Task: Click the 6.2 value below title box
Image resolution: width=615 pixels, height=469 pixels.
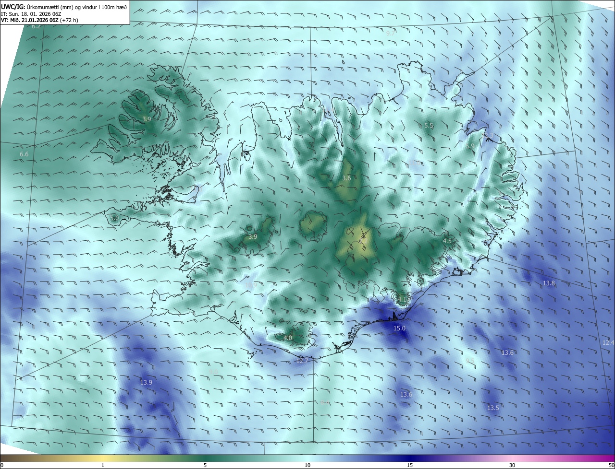Action: [36, 26]
